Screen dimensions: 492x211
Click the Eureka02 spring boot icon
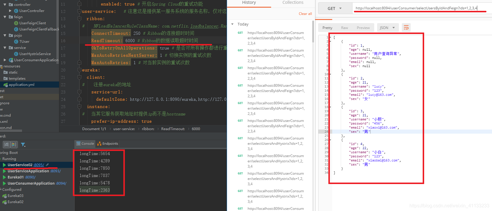pyautogui.click(x=4, y=202)
